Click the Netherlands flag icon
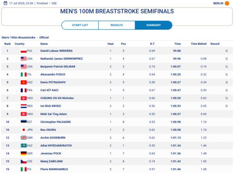Viewport: 234px width, 174px height. tap(23, 106)
